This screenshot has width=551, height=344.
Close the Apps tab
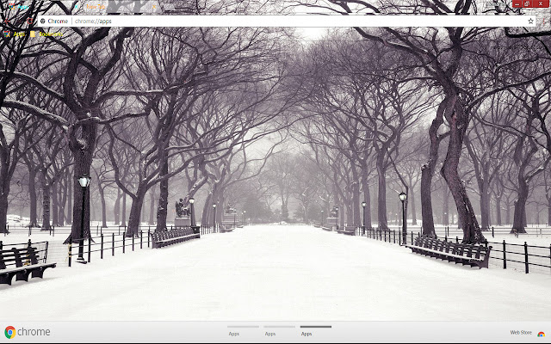pos(76,7)
